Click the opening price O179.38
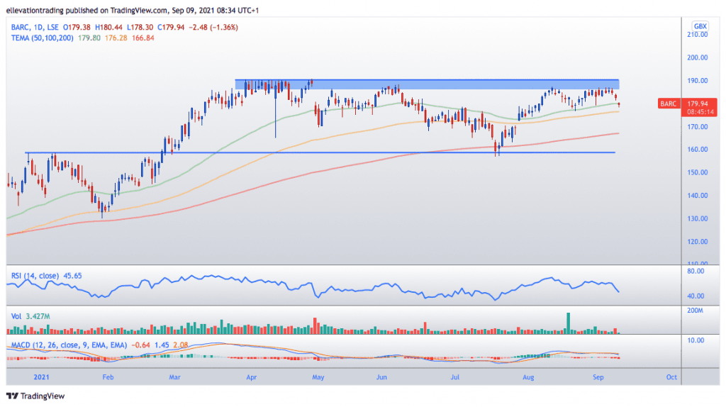This screenshot has width=726, height=407. [77, 28]
